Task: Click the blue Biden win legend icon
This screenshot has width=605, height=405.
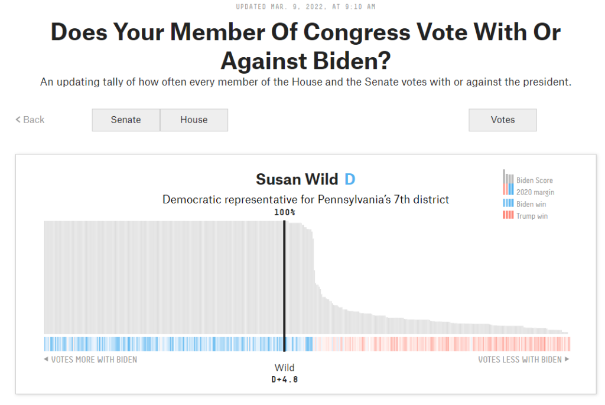Action: (508, 204)
